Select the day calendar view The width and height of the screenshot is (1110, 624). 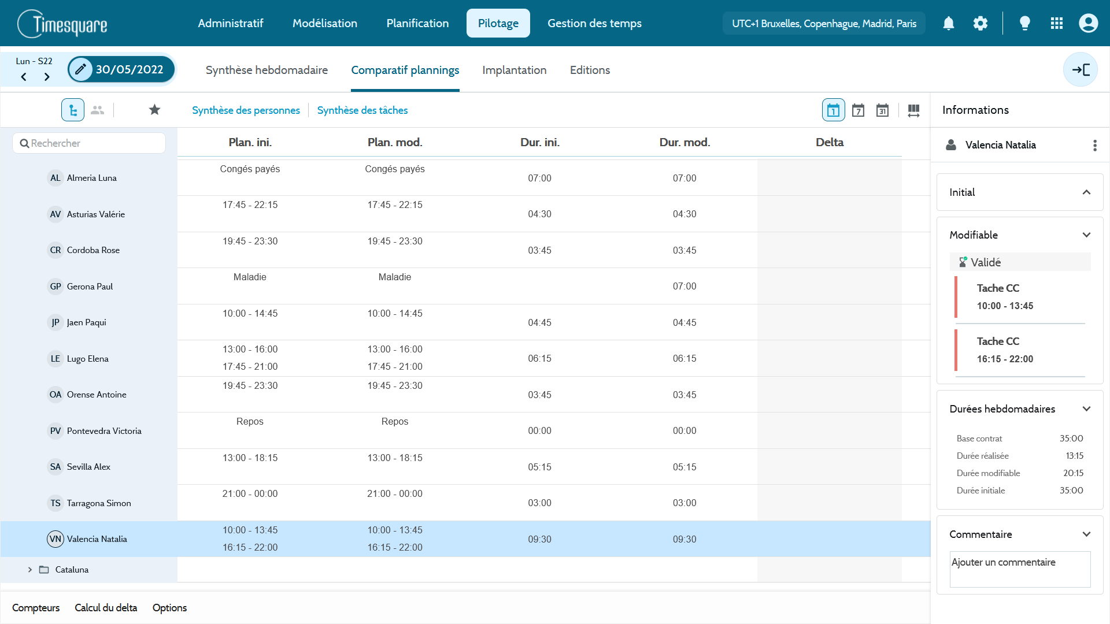coord(833,110)
